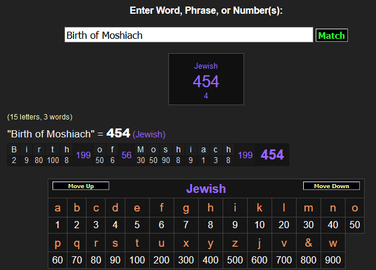Click letter a in Jewish cipher table
The width and height of the screenshot is (376, 270).
pos(57,208)
